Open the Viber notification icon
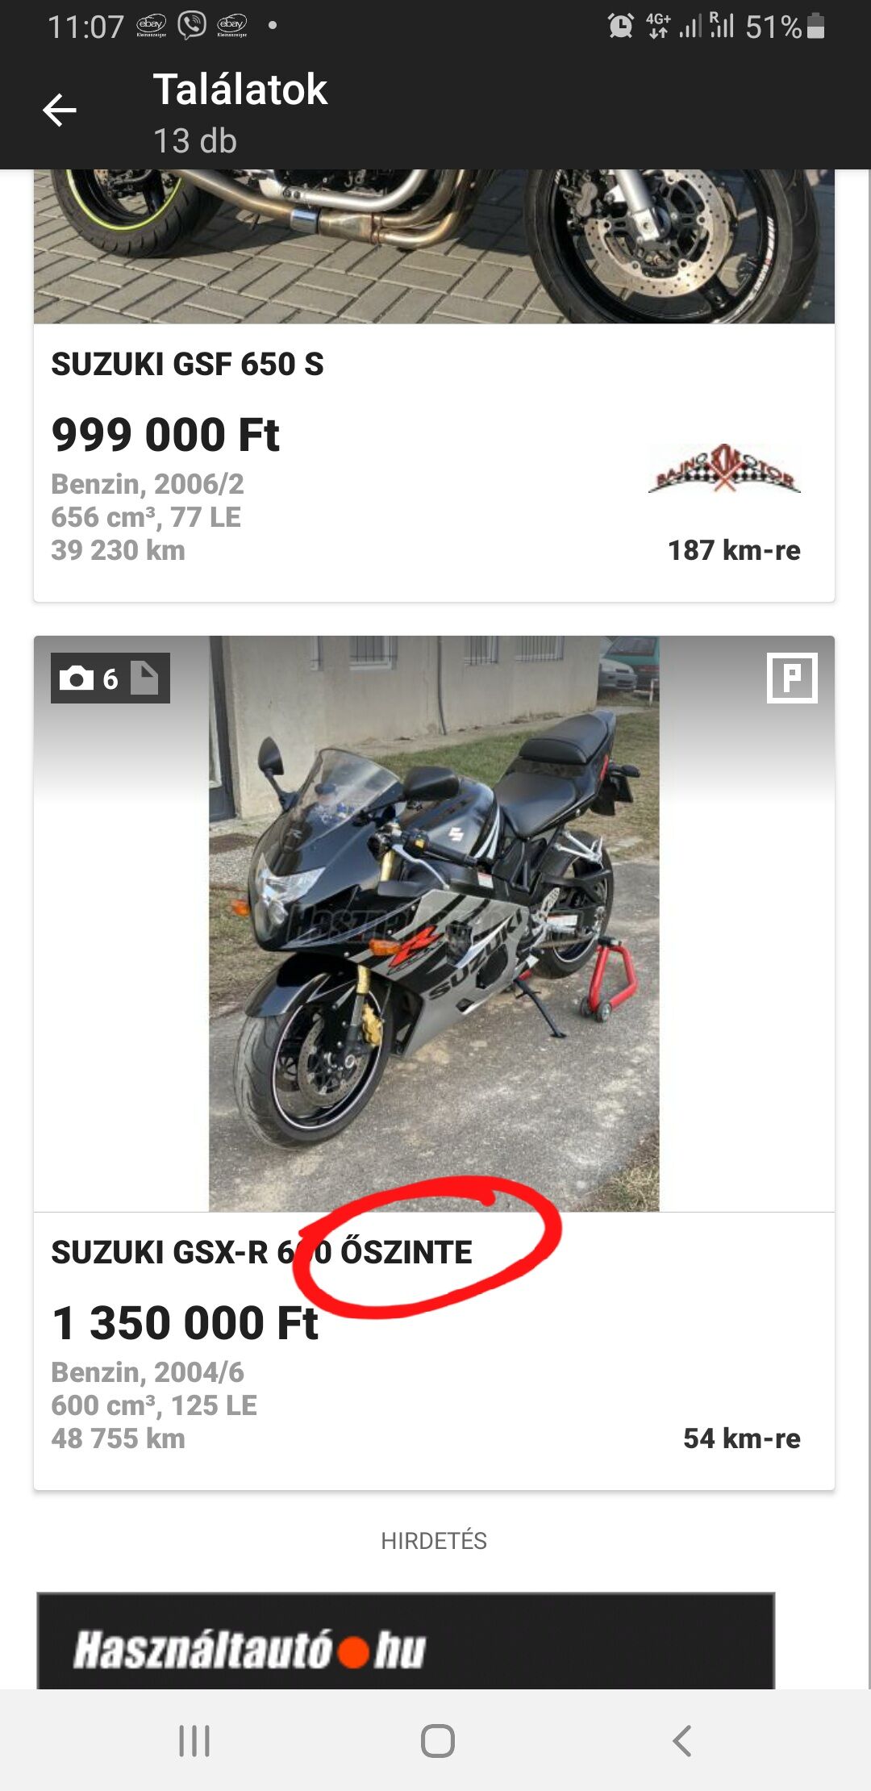 click(192, 26)
